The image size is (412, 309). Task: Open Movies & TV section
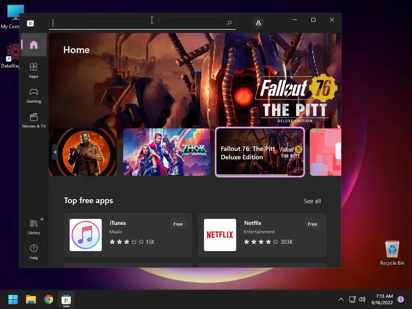tap(34, 120)
